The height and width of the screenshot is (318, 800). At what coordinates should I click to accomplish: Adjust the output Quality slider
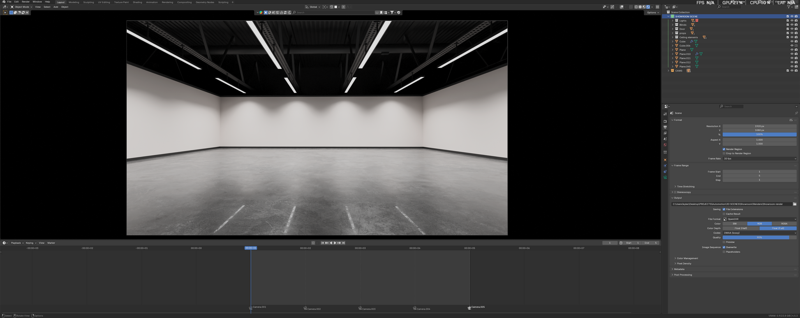tap(759, 237)
